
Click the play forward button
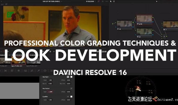coord(54,51)
